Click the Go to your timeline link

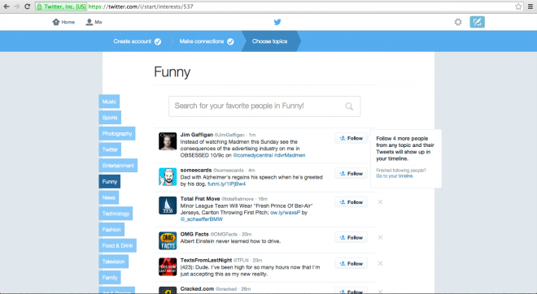[395, 176]
